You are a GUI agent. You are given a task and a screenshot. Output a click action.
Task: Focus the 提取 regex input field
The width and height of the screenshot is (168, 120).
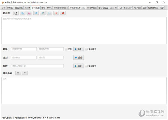37,66
